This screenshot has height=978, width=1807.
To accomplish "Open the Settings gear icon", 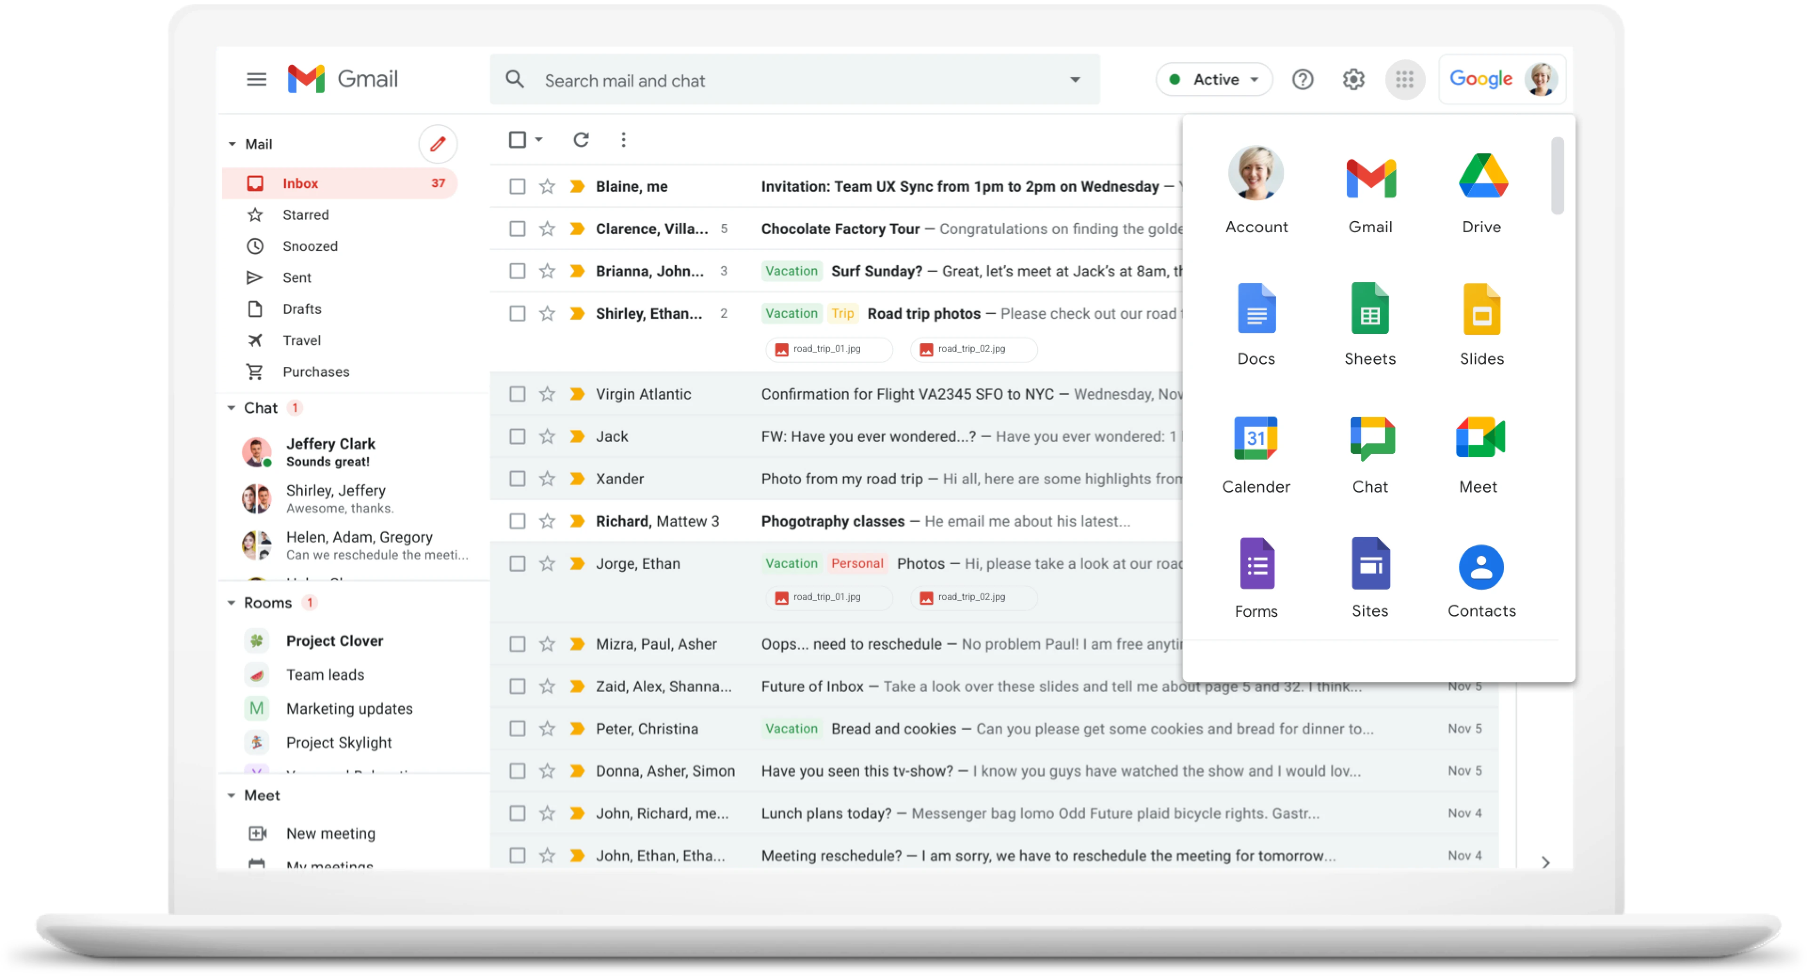I will point(1353,79).
